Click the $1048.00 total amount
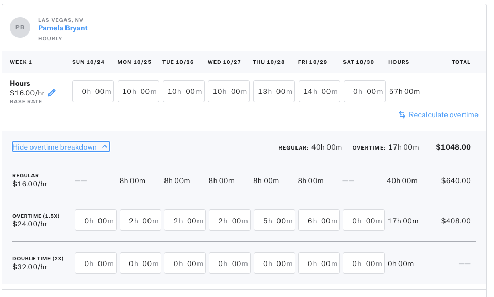Viewport: 494px width, 297px height. click(453, 147)
